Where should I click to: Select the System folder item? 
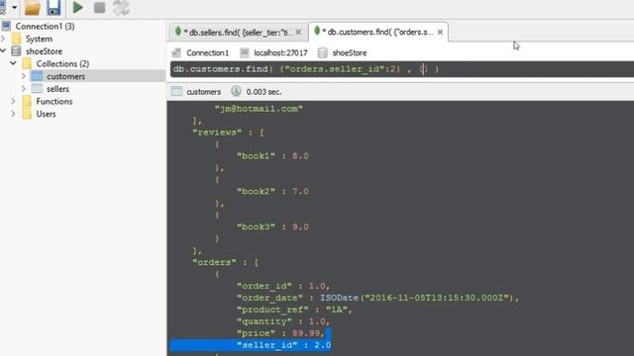(x=39, y=39)
